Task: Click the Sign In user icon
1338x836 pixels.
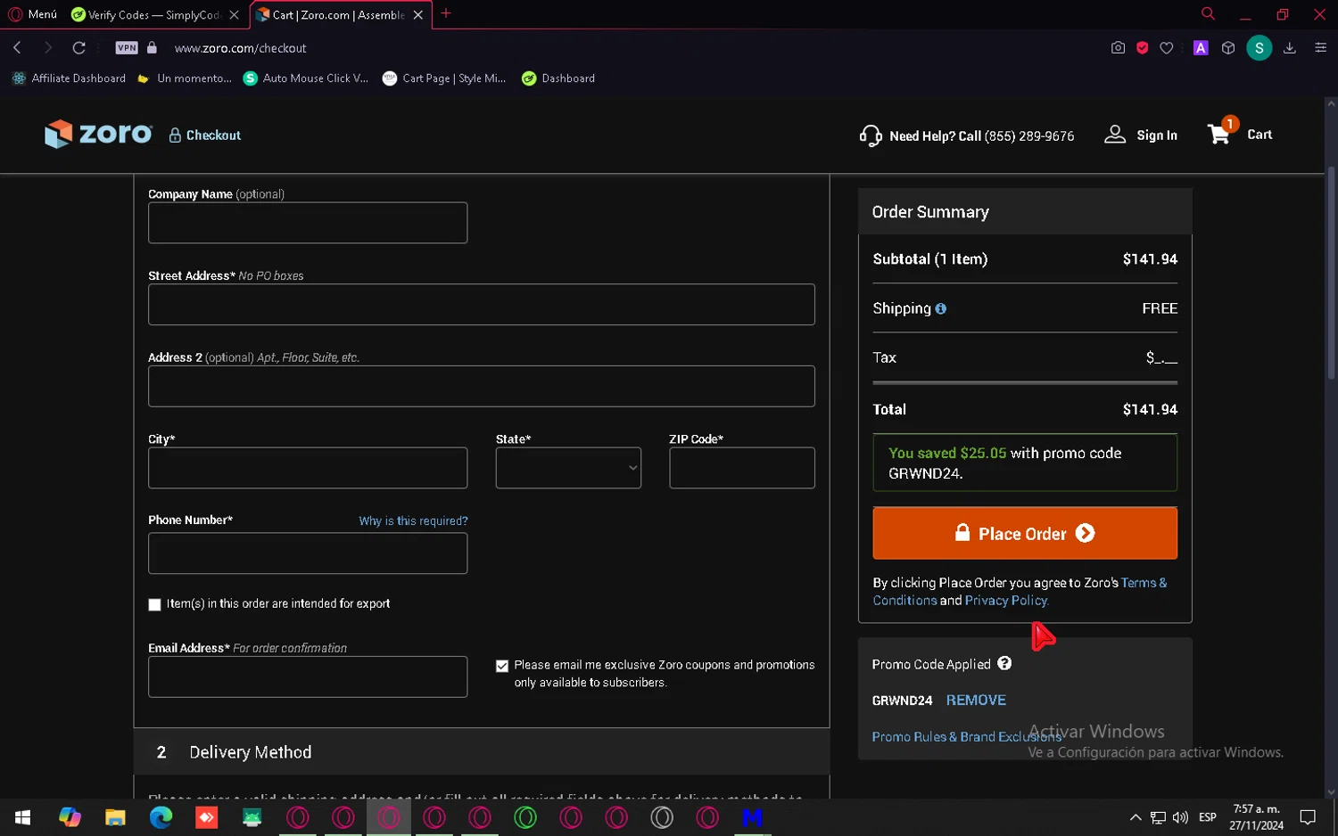Action: click(x=1115, y=135)
